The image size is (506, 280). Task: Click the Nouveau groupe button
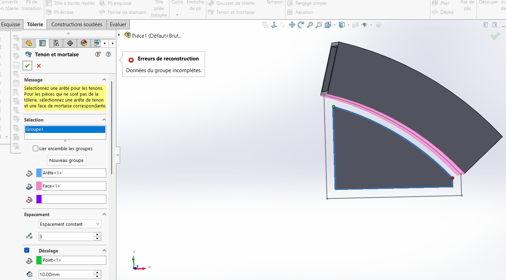click(66, 161)
